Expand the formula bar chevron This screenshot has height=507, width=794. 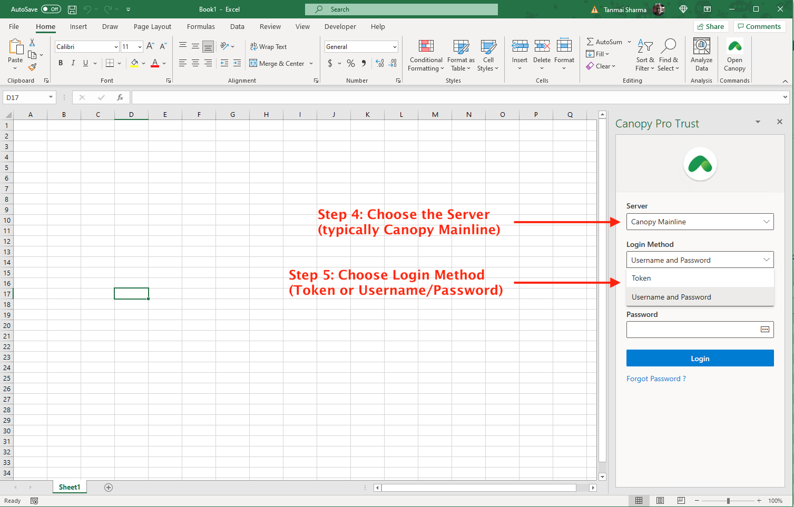pos(785,97)
